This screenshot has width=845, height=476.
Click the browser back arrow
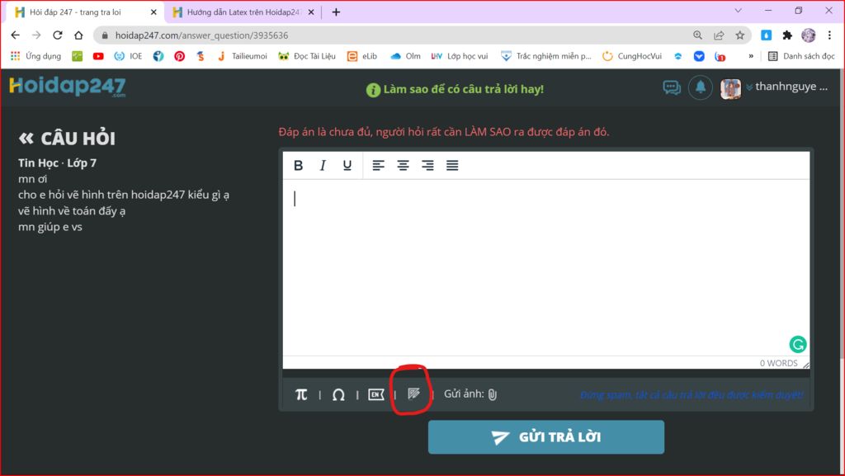[x=15, y=35]
